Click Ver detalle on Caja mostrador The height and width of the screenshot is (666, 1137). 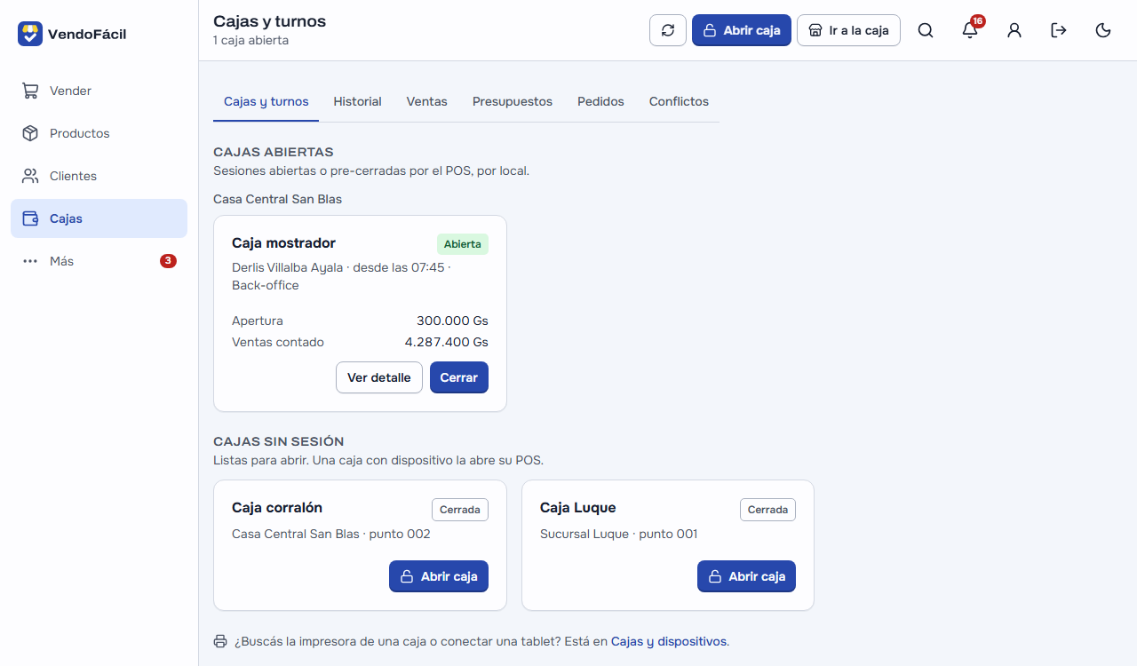379,377
